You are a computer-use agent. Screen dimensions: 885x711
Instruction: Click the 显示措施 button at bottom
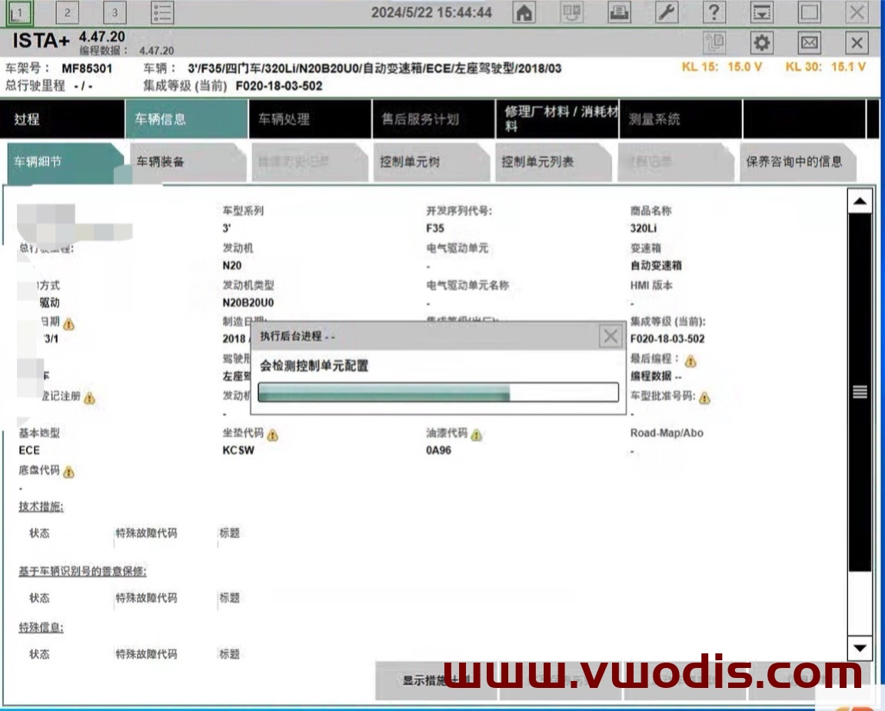click(436, 680)
